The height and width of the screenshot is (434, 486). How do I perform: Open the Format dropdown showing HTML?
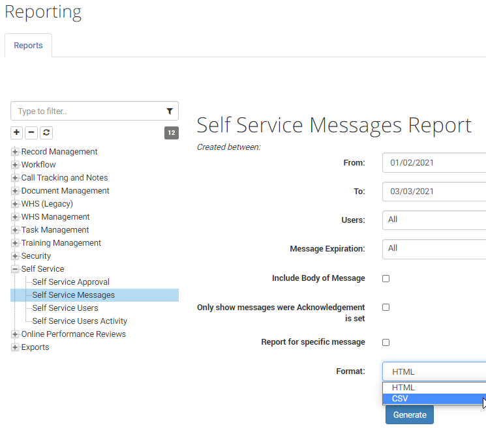(434, 371)
